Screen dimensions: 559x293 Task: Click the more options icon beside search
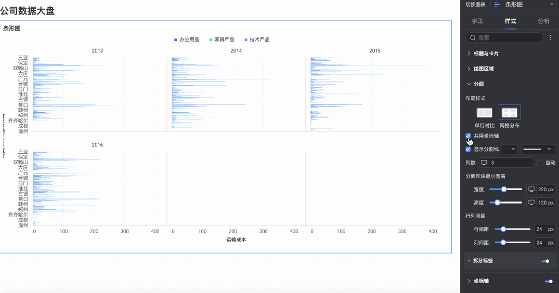[550, 37]
